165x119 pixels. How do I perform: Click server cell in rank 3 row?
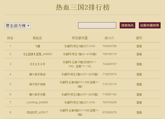[80, 64]
